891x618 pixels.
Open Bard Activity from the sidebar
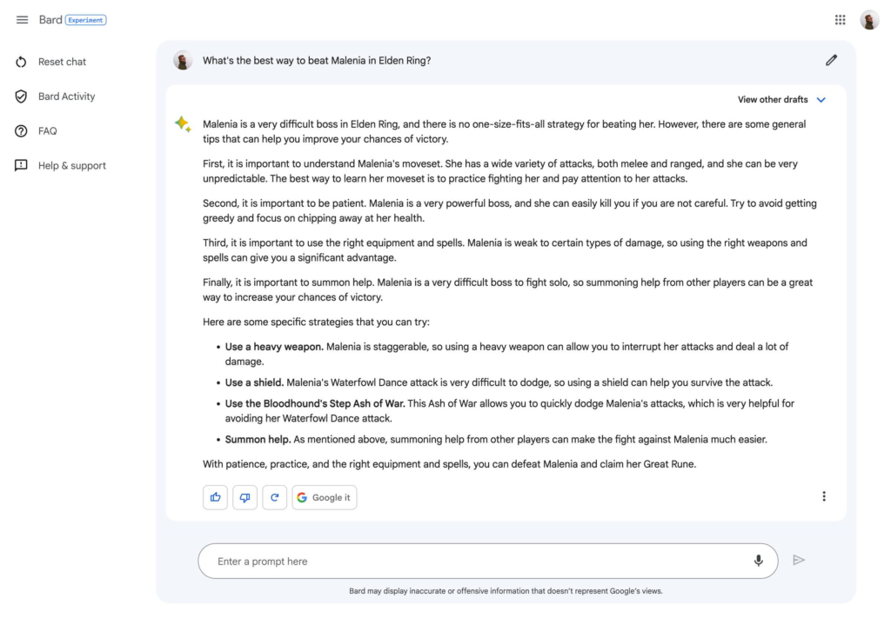(x=66, y=96)
